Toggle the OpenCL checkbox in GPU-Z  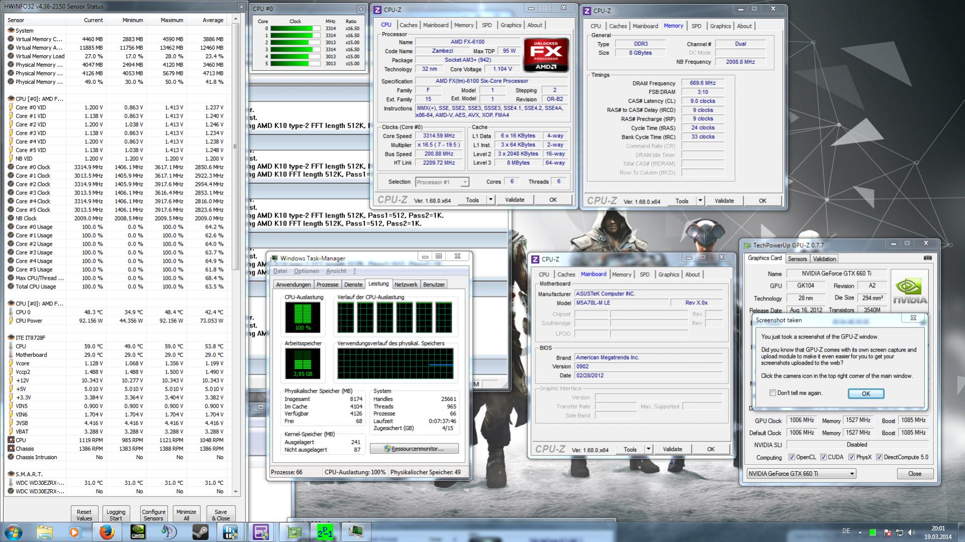(792, 457)
